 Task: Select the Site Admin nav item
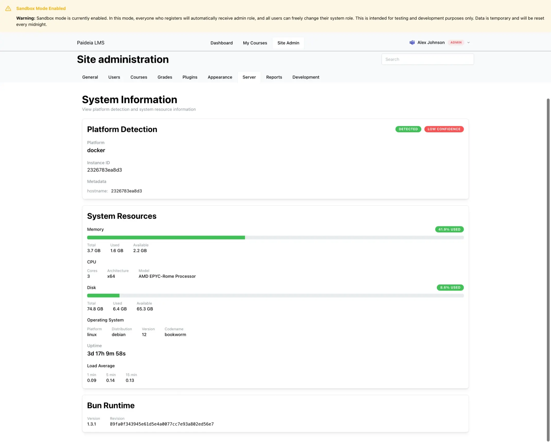288,43
